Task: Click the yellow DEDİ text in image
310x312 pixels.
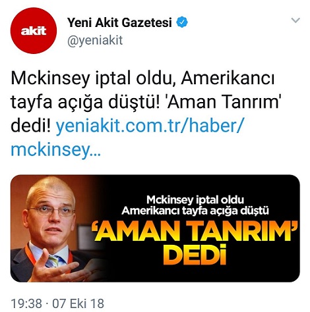Action: tap(195, 255)
